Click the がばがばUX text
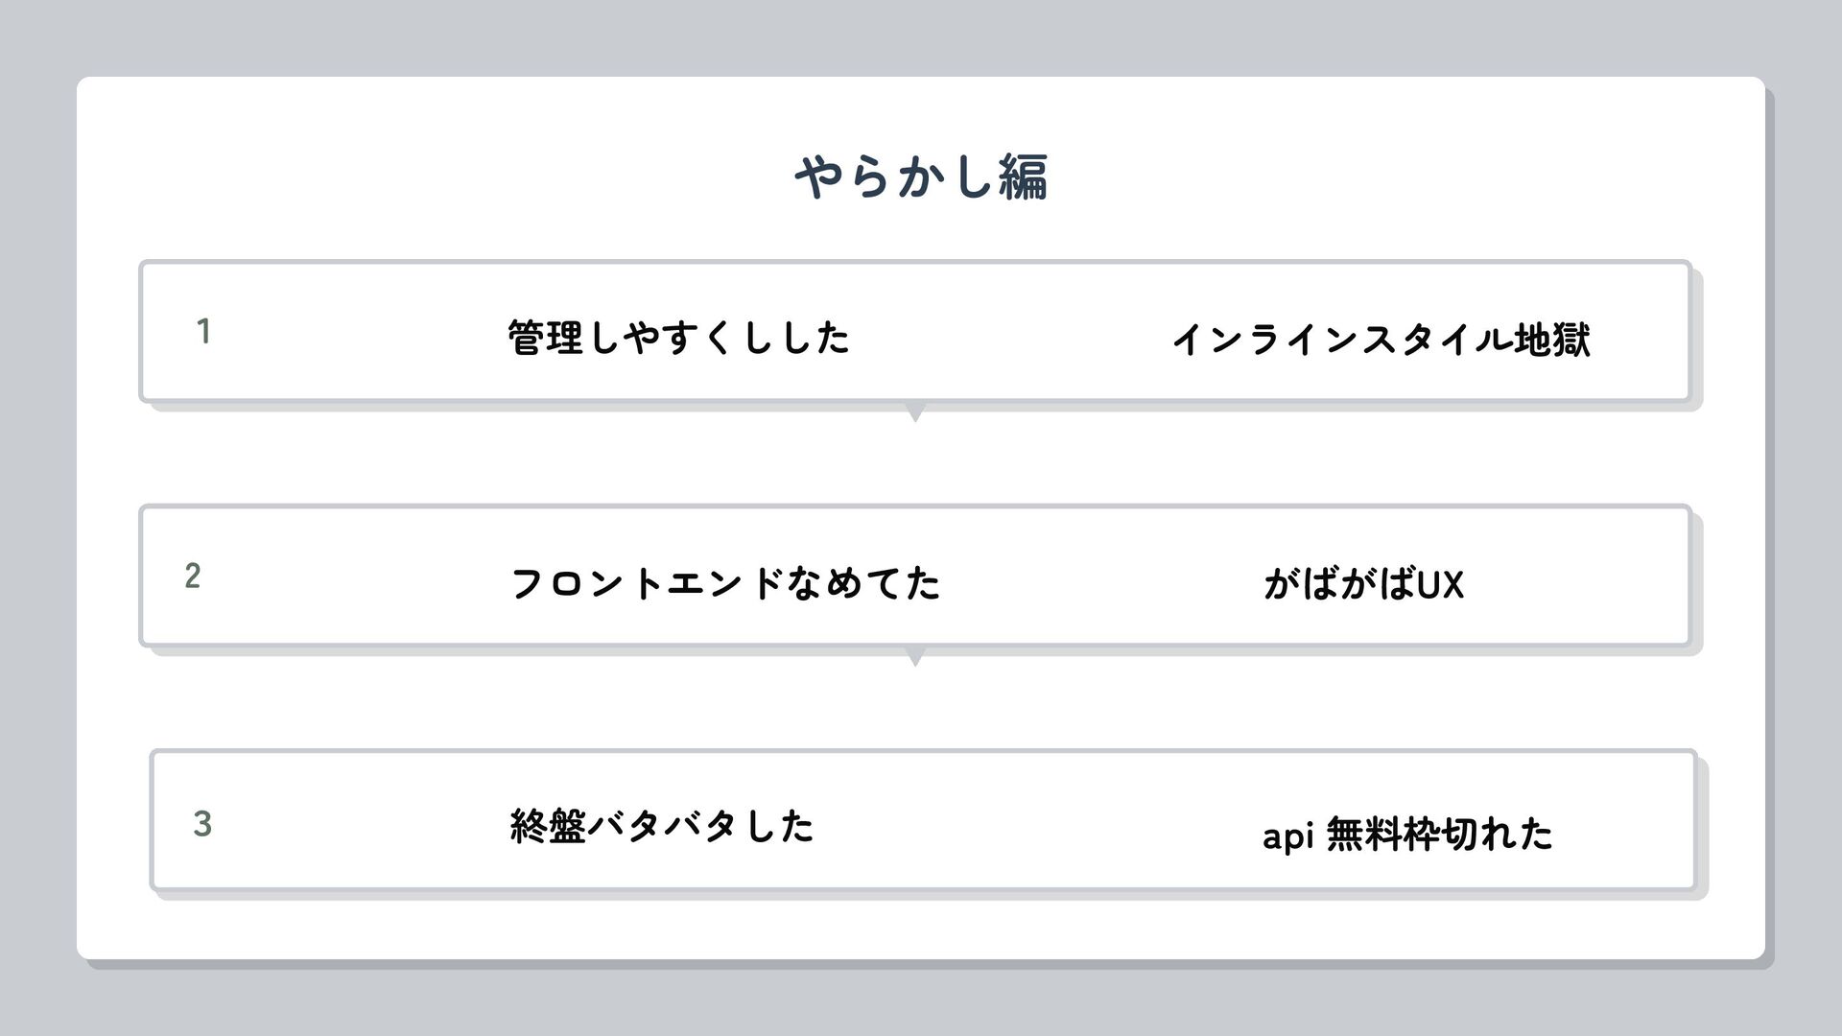Viewport: 1842px width, 1036px height. (x=1363, y=583)
